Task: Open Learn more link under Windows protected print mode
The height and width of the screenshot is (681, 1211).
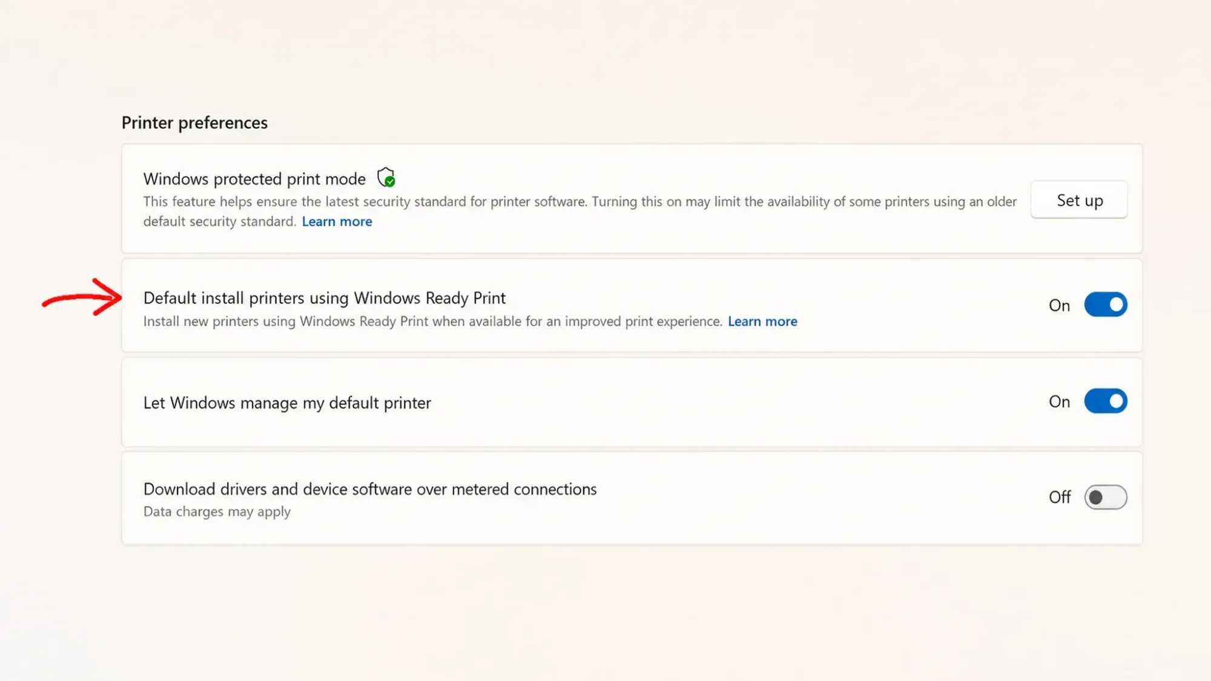Action: click(x=337, y=222)
